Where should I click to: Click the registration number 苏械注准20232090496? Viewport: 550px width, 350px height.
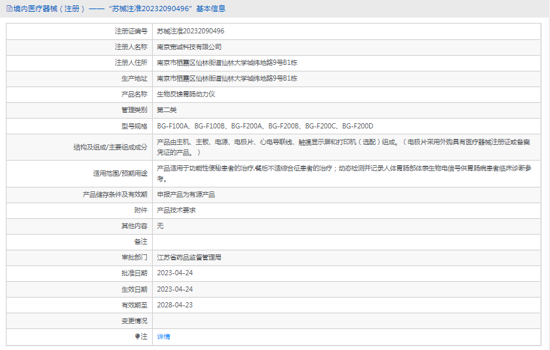coord(191,31)
